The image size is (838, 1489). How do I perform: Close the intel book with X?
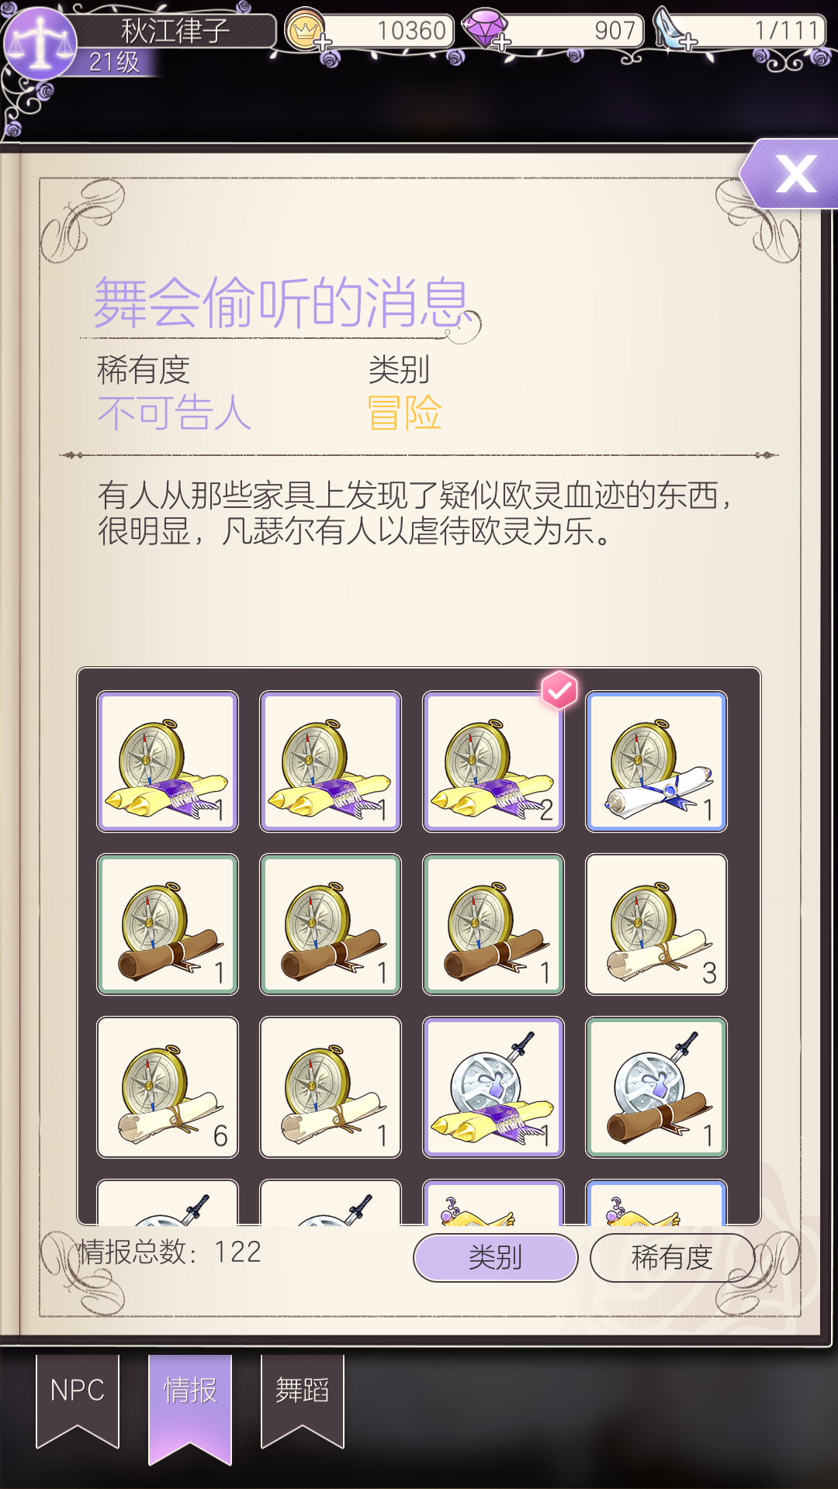coord(793,174)
